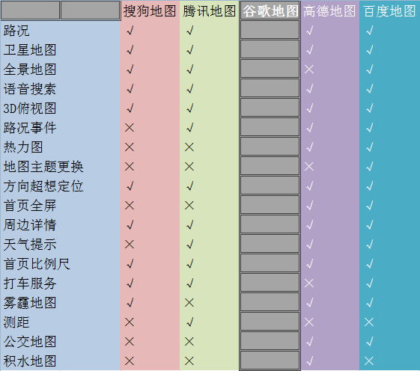
Task: Select the 语音搜索 row label
Action: pyautogui.click(x=30, y=89)
